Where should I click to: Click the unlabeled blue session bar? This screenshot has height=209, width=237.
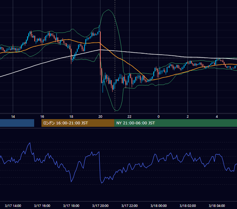point(17,123)
